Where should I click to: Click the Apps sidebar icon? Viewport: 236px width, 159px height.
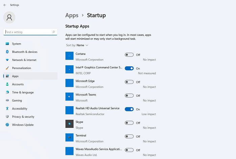(x=7, y=76)
